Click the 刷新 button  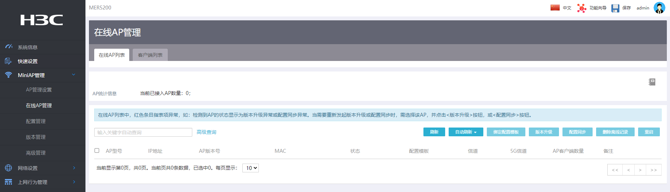(434, 132)
